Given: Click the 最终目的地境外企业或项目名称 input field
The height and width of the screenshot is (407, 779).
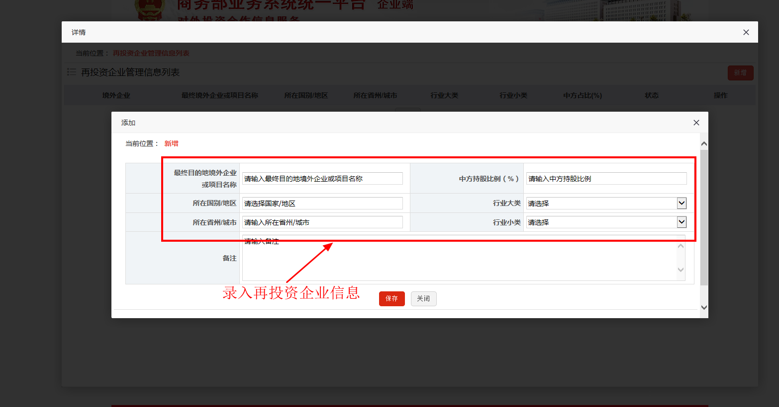Looking at the screenshot, I should point(322,179).
